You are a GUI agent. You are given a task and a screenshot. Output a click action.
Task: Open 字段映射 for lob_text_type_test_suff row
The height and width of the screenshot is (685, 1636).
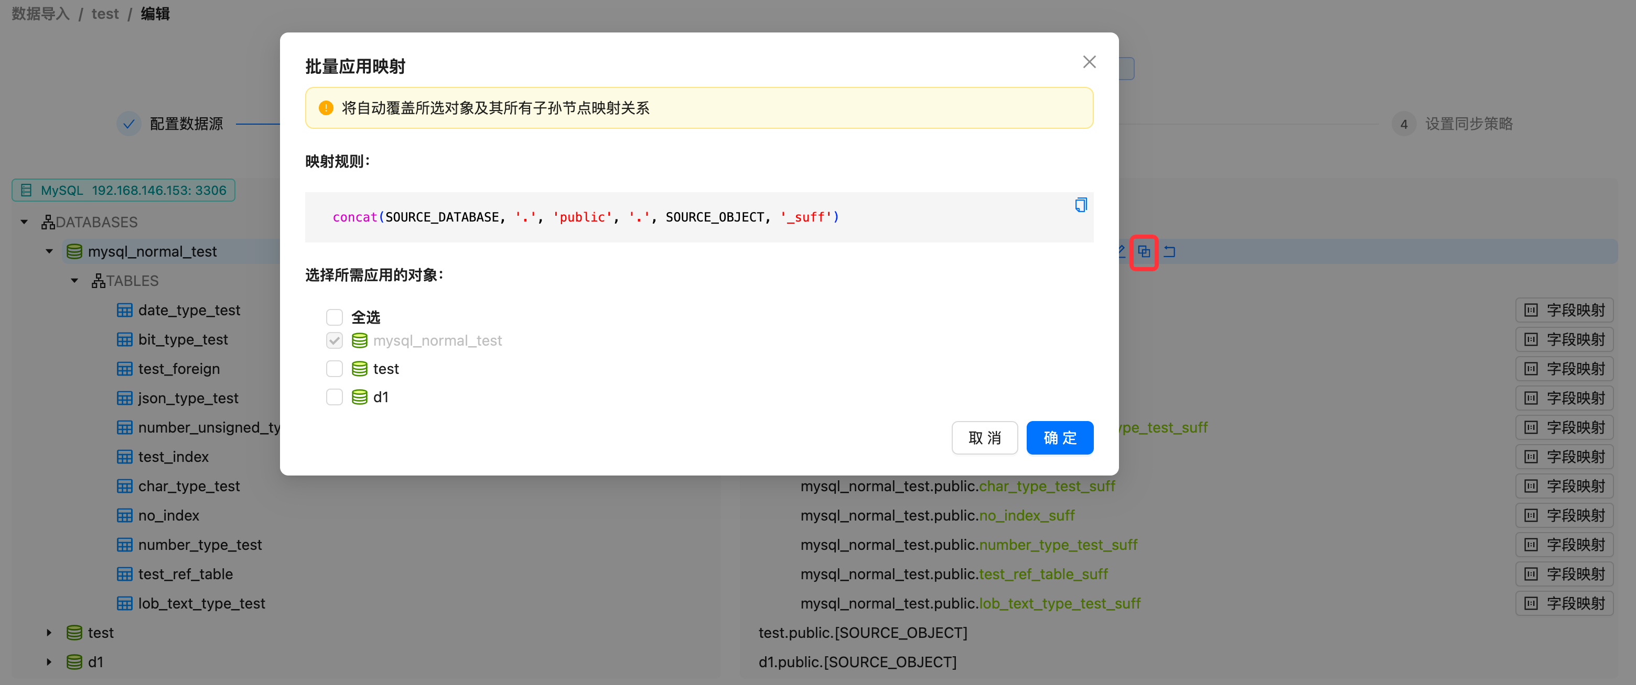coord(1564,603)
